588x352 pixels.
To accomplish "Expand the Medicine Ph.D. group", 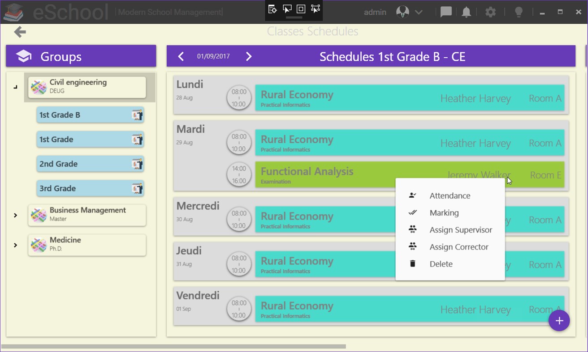I will (15, 245).
